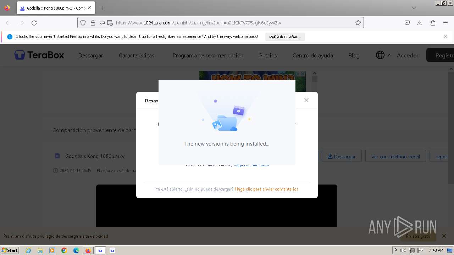Open the Precios menu item
Screen dimensions: 454x255
(x=268, y=56)
